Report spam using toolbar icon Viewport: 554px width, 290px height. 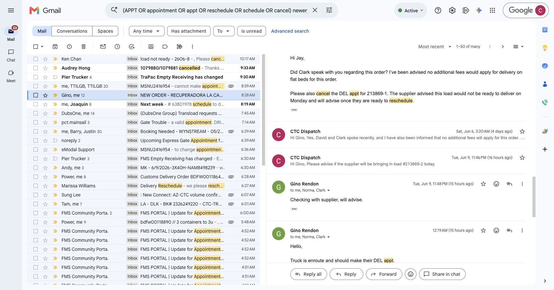[x=69, y=47]
